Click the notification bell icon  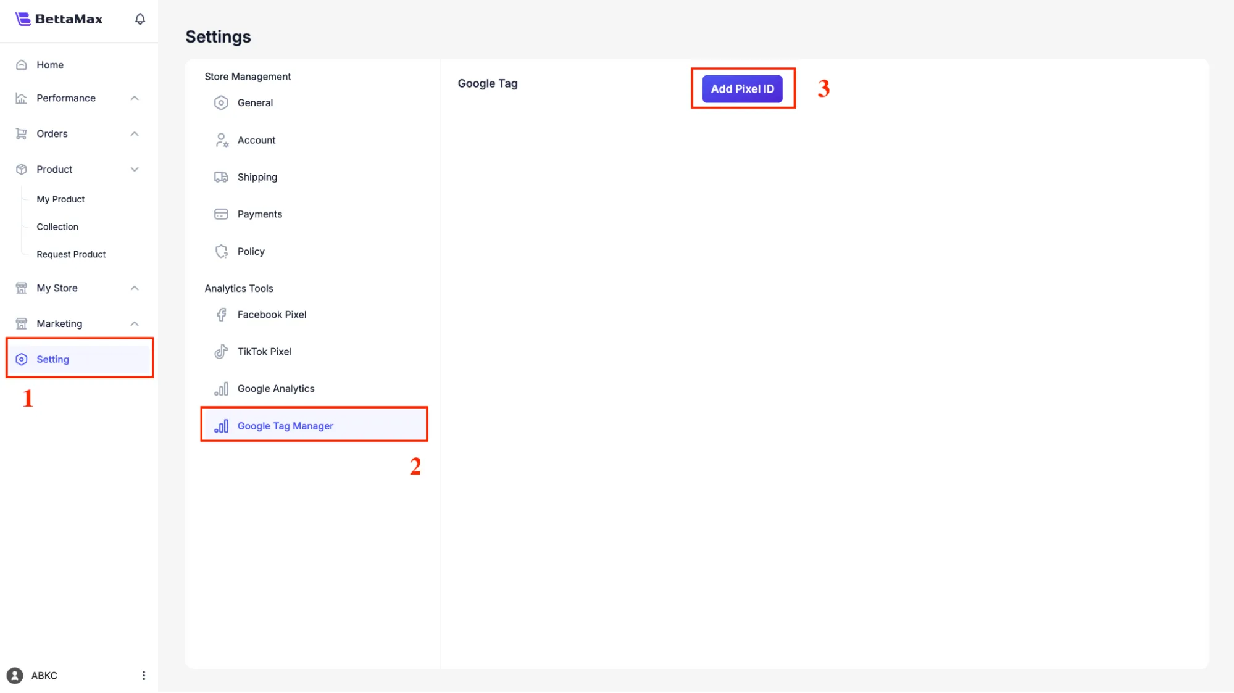[140, 19]
